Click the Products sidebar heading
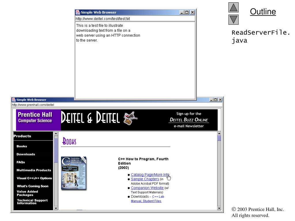The width and height of the screenshot is (295, 221). 22,136
